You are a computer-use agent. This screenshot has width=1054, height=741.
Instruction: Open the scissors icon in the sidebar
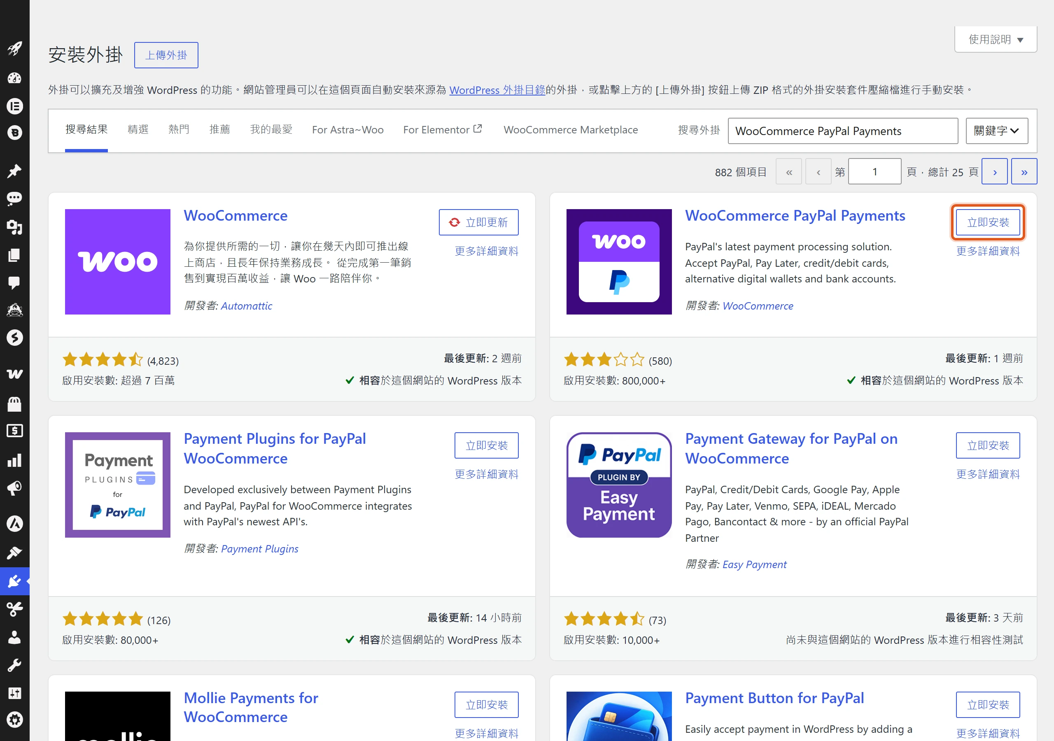click(15, 609)
